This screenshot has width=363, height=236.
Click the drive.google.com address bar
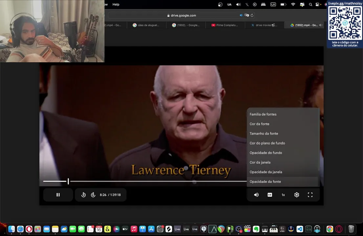click(x=181, y=15)
